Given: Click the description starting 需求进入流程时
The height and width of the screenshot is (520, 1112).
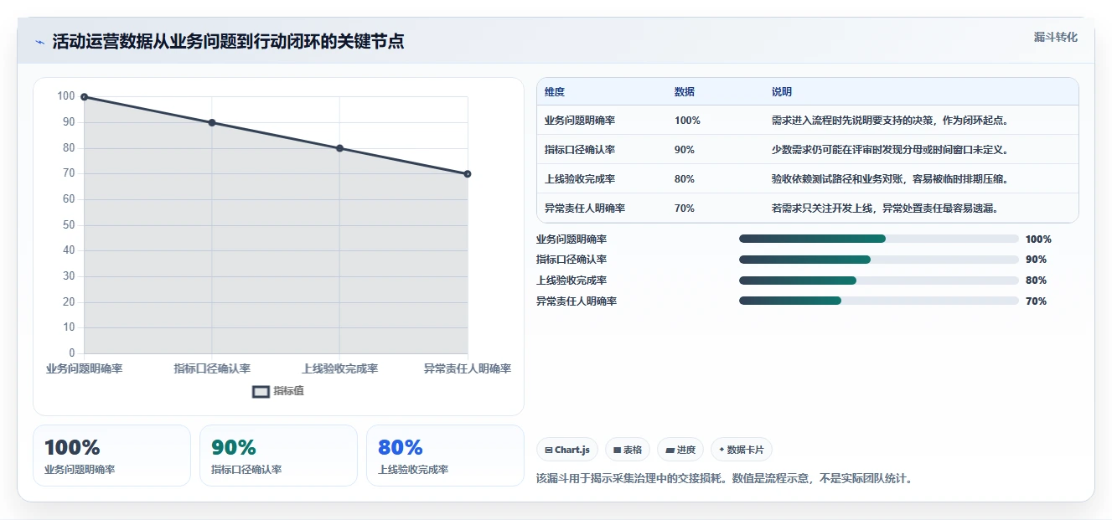Looking at the screenshot, I should click(x=892, y=121).
